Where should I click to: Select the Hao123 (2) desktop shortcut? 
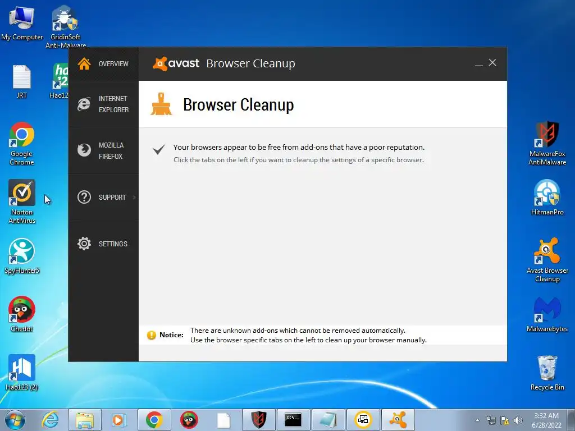(x=22, y=373)
